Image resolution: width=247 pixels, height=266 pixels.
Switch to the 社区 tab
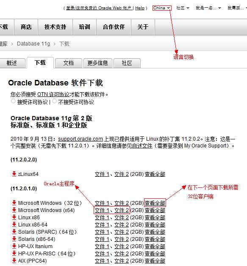point(127,63)
